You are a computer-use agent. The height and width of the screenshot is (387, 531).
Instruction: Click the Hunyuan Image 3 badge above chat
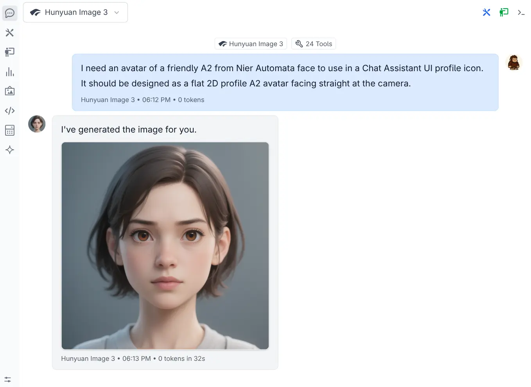pos(251,44)
